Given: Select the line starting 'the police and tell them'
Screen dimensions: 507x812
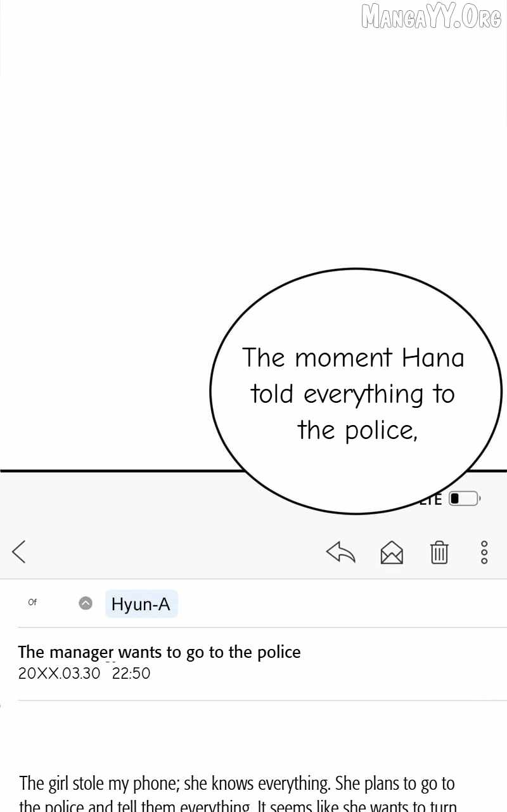Looking at the screenshot, I should (x=238, y=806).
